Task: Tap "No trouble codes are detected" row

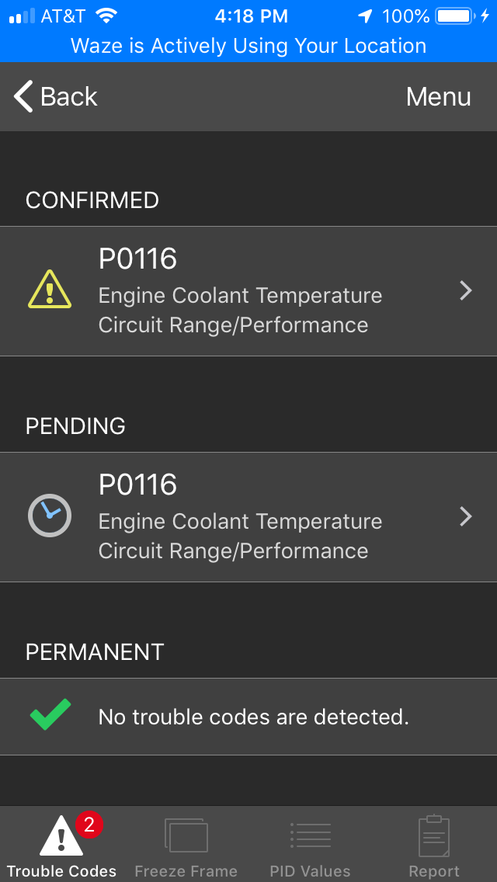Action: (253, 717)
